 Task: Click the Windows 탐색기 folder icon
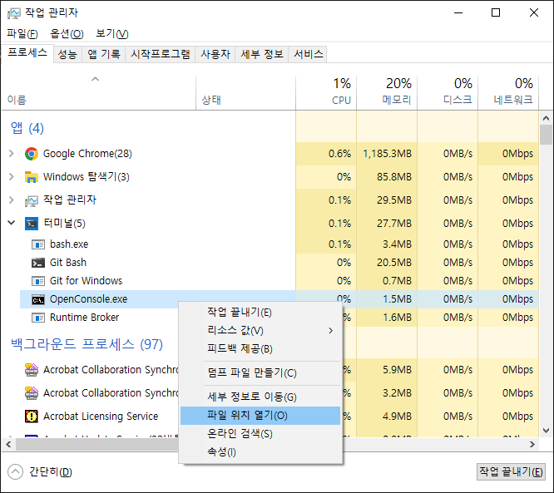click(32, 176)
